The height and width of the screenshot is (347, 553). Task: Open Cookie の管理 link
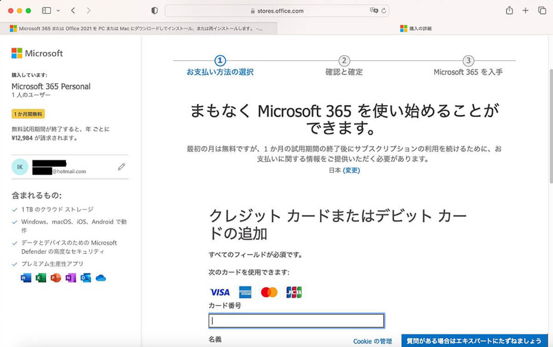click(372, 341)
